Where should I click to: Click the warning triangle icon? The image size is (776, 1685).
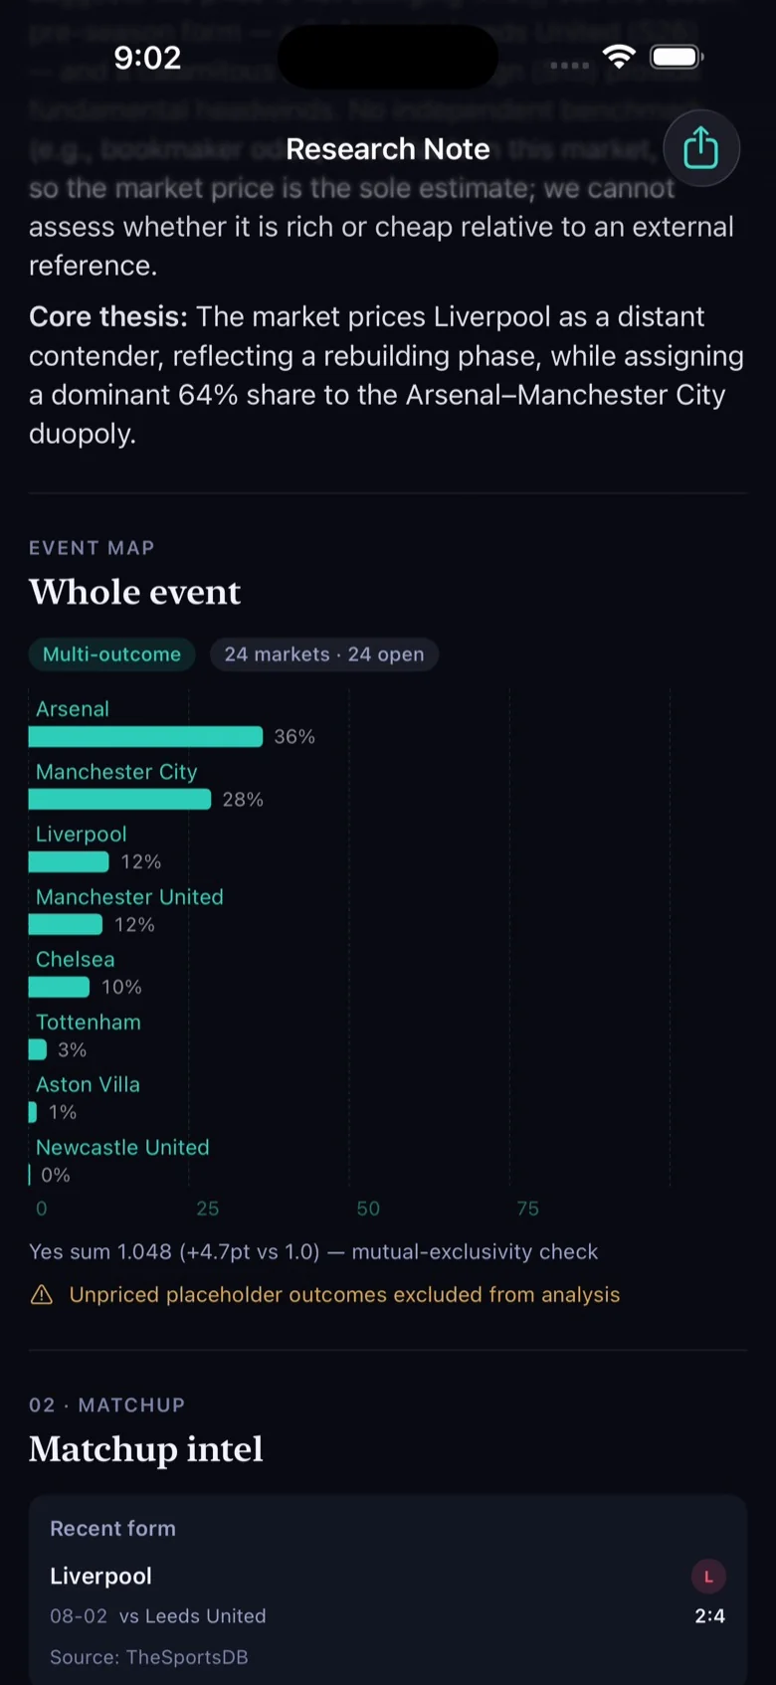coord(42,1294)
